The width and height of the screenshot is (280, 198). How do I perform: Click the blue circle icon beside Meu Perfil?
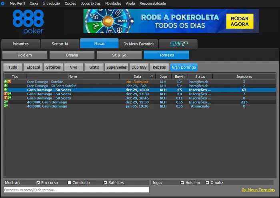[x=2, y=3]
